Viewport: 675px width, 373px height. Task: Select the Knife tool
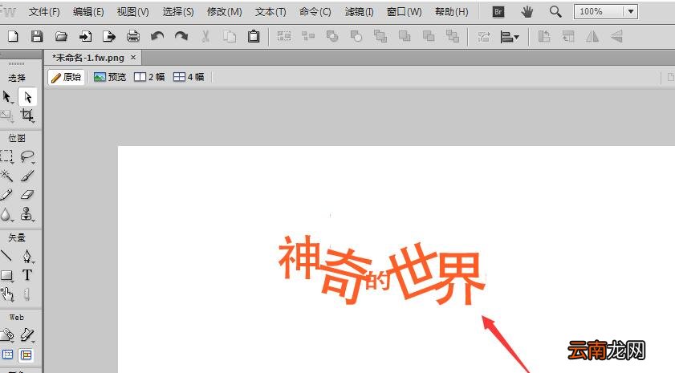point(26,294)
